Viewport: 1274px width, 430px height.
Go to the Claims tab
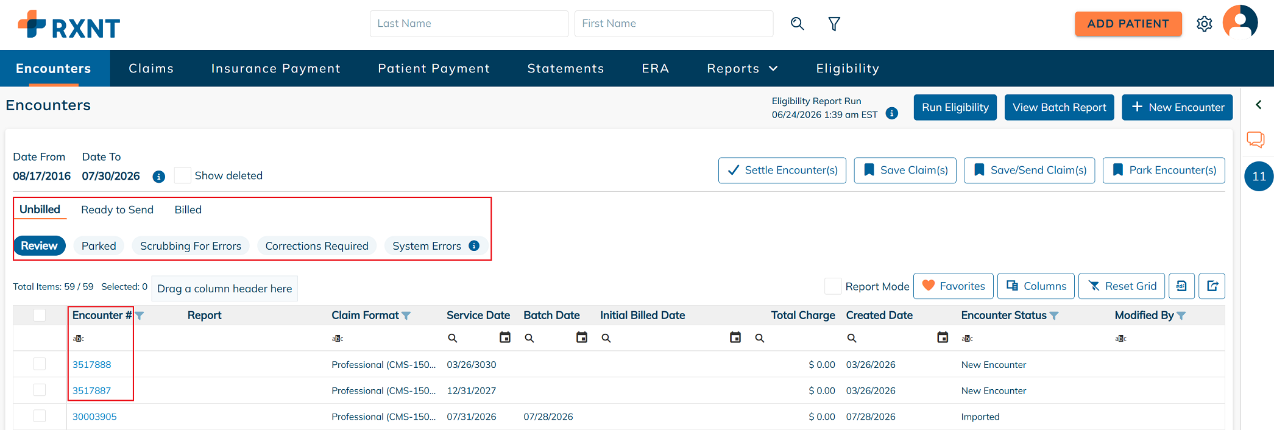pyautogui.click(x=151, y=68)
